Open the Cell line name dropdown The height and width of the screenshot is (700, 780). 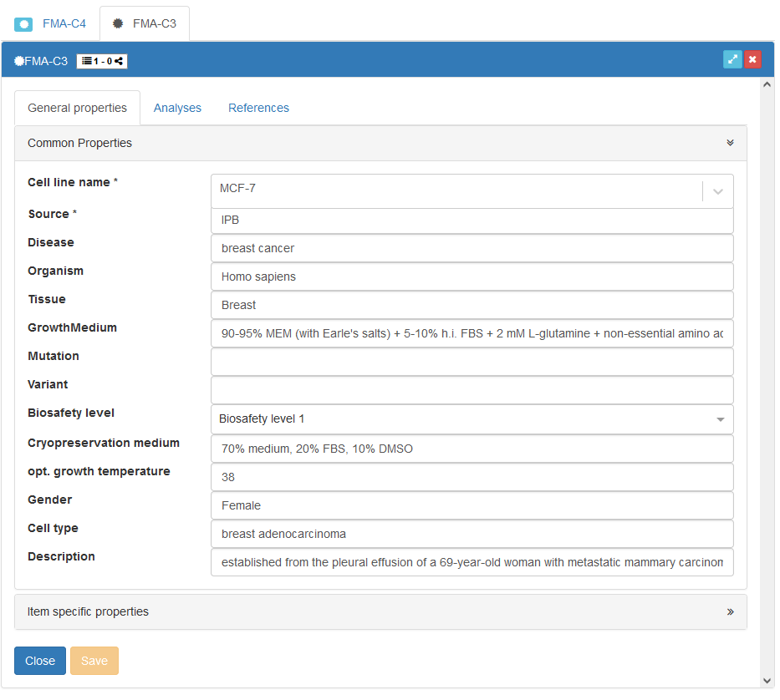717,191
